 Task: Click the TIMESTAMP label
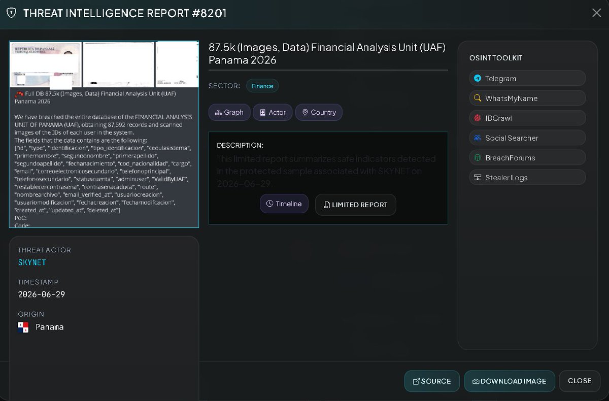(x=38, y=282)
